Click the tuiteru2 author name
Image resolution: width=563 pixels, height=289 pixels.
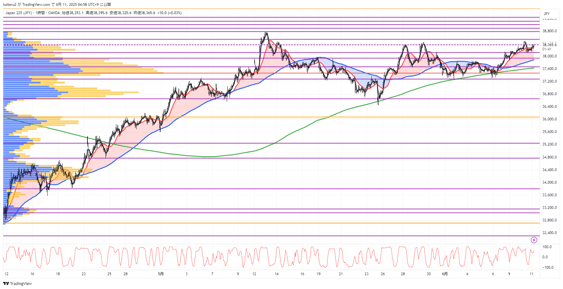coord(10,5)
